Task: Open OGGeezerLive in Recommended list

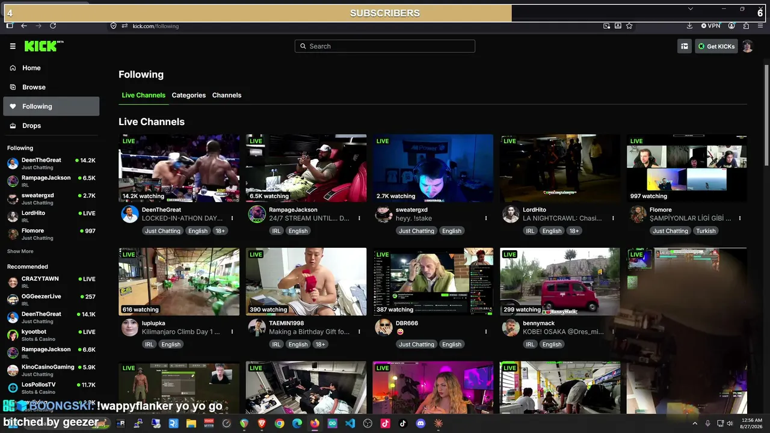Action: [x=51, y=299]
